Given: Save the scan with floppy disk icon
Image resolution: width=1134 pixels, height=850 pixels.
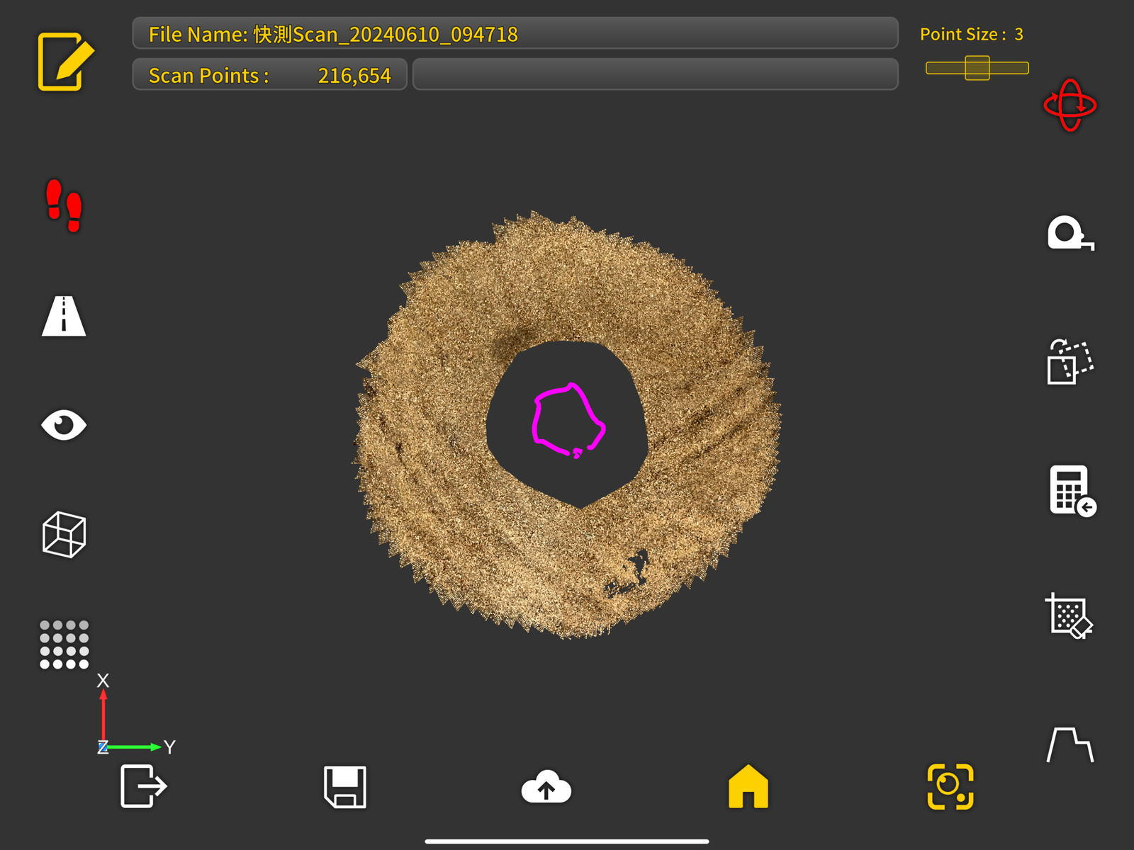Looking at the screenshot, I should pyautogui.click(x=345, y=786).
